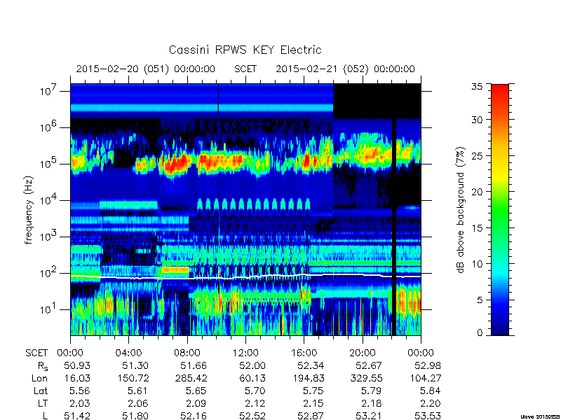Viewport: 561px width, 420px height.
Task: Click Lon value "285.42"
Action: [x=191, y=378]
